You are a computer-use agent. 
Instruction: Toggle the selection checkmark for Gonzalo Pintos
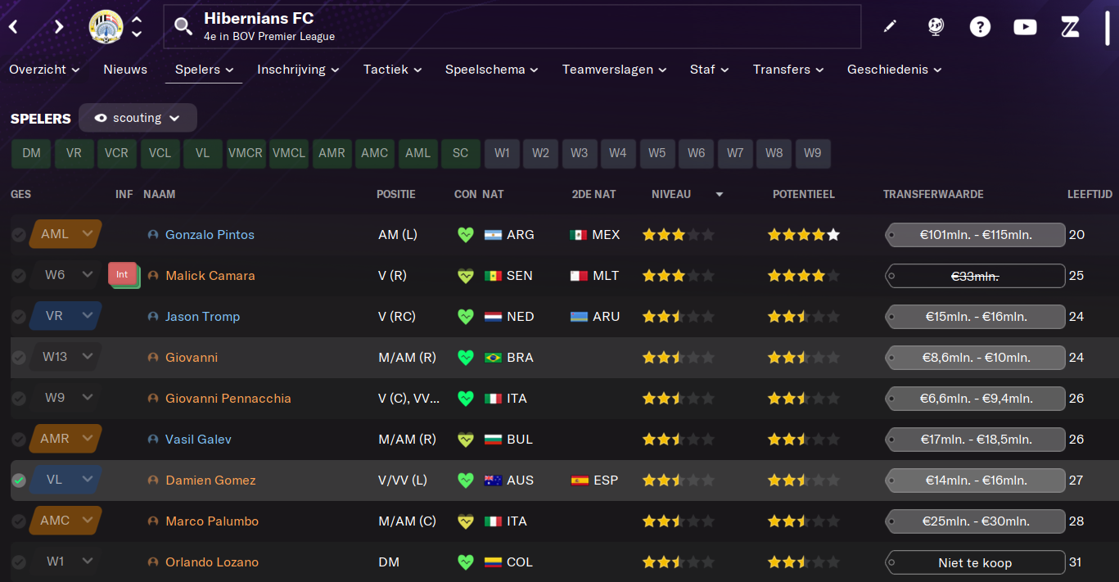click(19, 235)
